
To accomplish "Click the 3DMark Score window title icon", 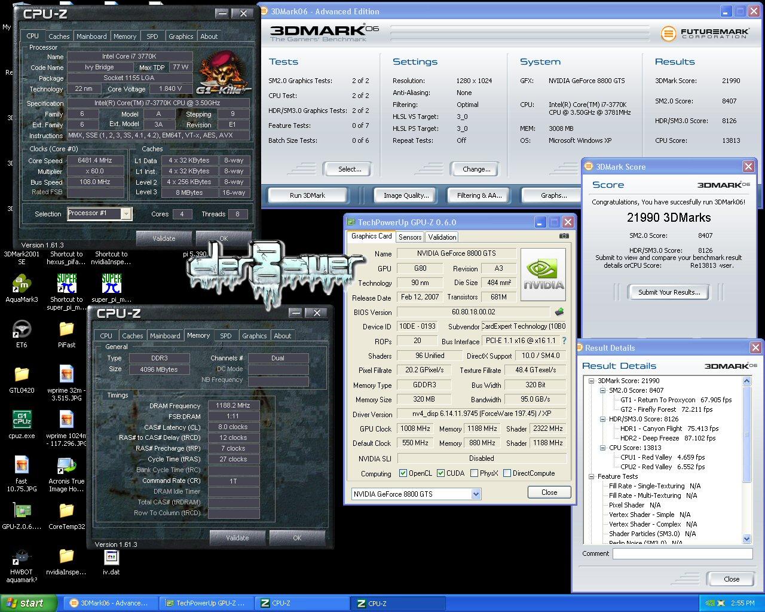I will tap(589, 167).
